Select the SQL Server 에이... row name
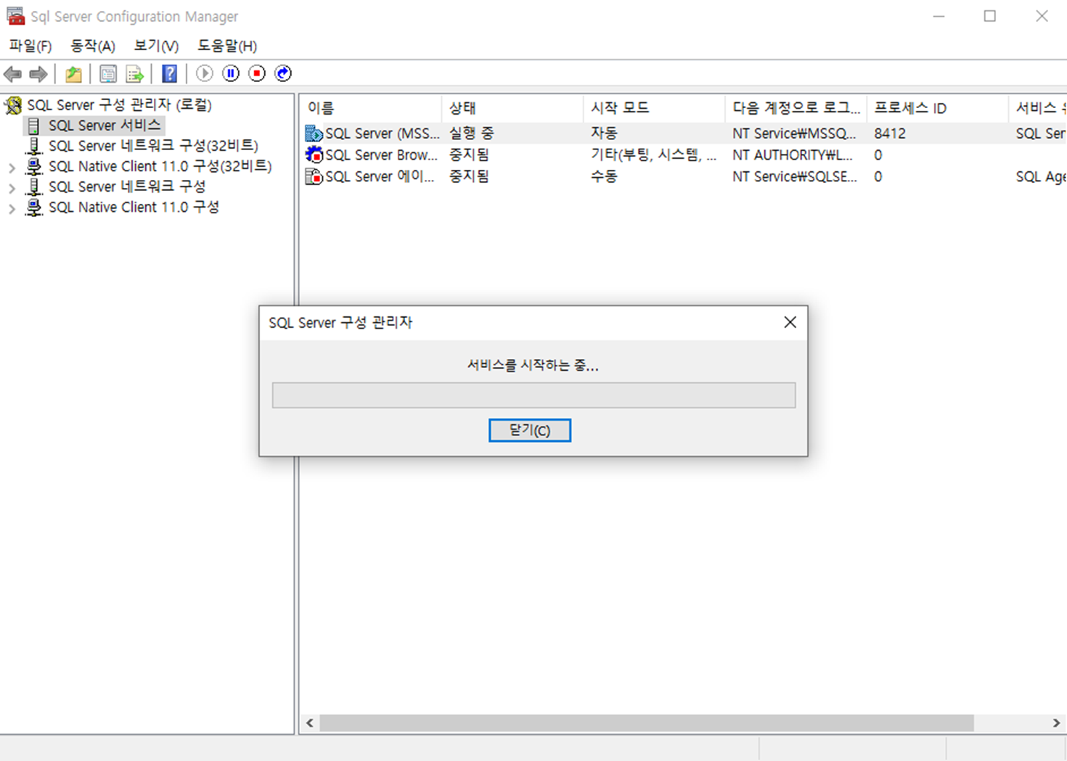This screenshot has height=761, width=1067. (380, 176)
